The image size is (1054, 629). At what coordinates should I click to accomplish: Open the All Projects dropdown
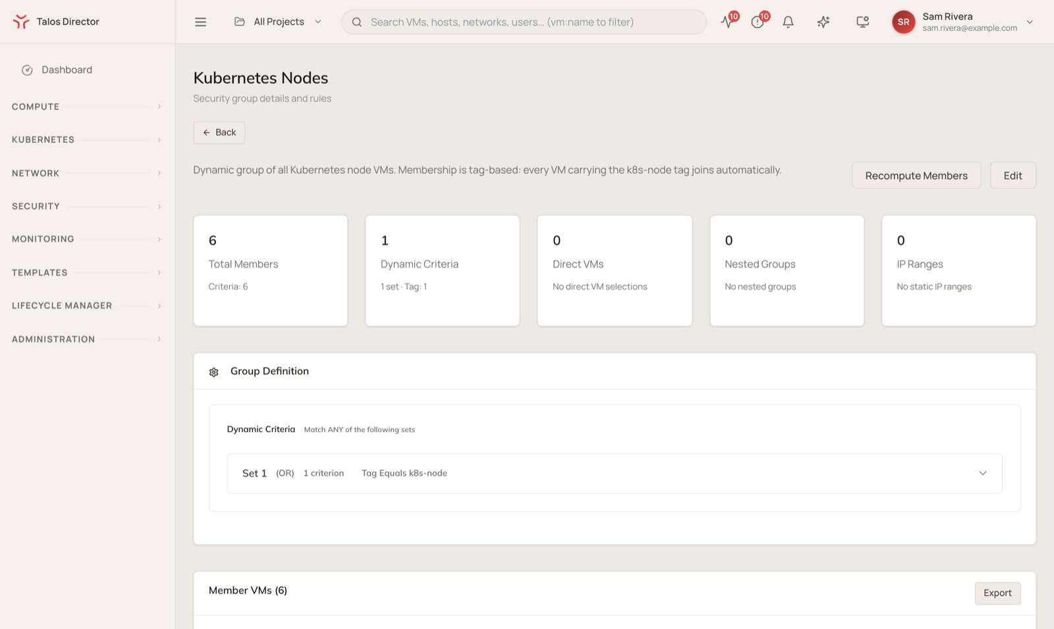(x=278, y=22)
